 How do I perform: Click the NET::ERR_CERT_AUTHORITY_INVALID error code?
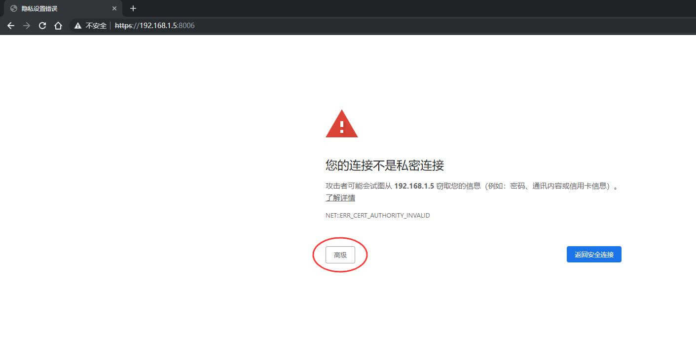click(x=377, y=216)
